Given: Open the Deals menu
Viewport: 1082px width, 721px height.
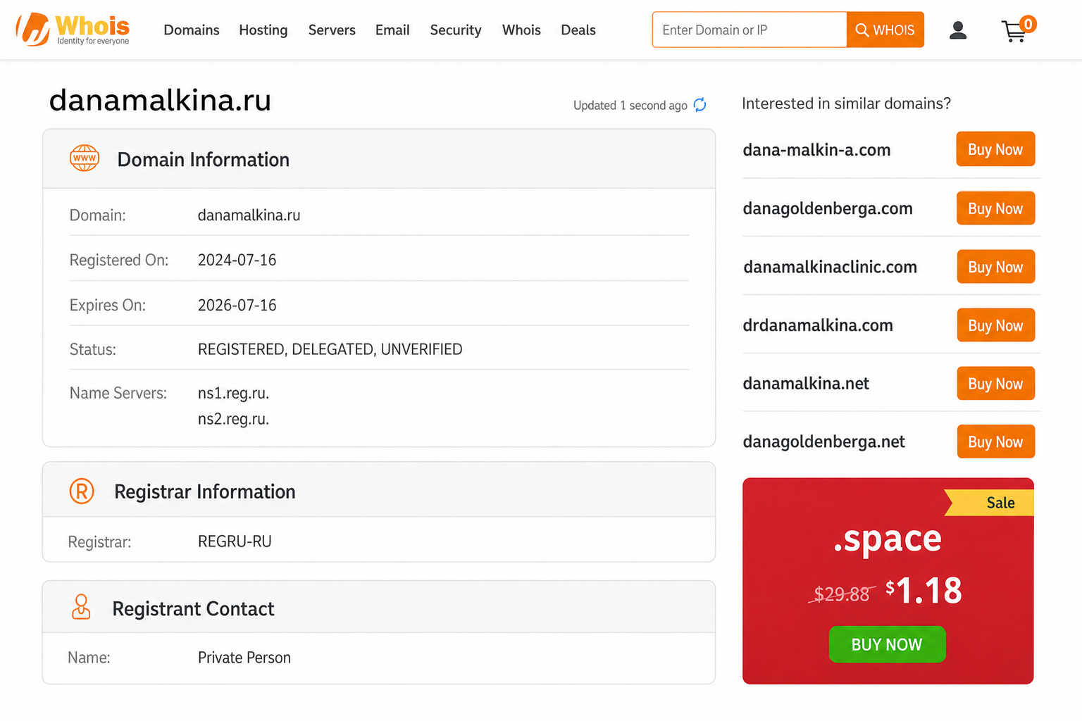Looking at the screenshot, I should [578, 30].
